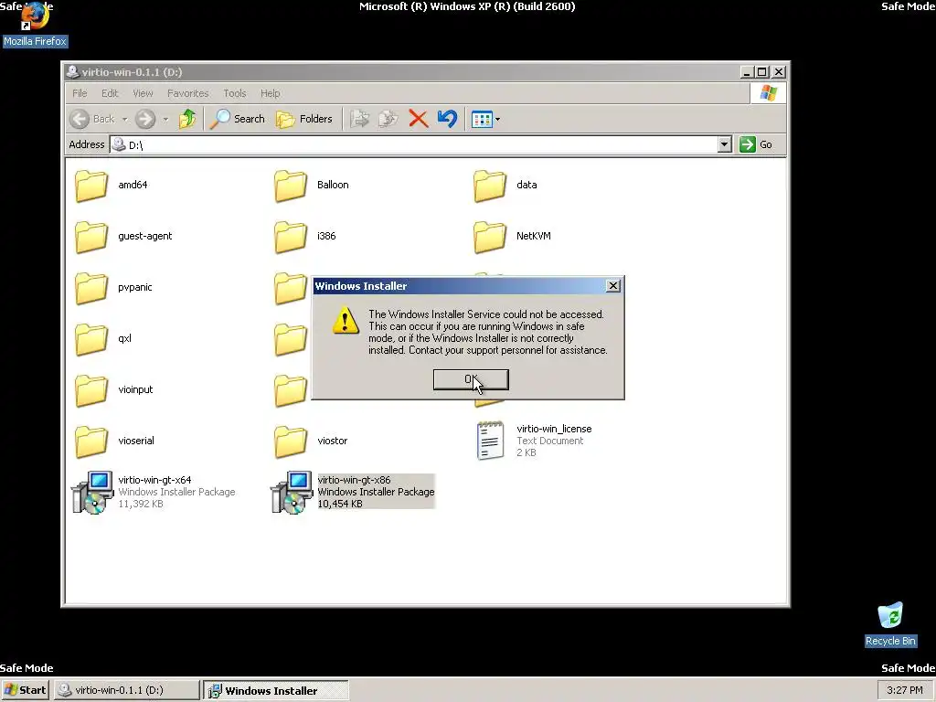The width and height of the screenshot is (936, 702).
Task: Select the vioinput folder
Action: coord(114,389)
